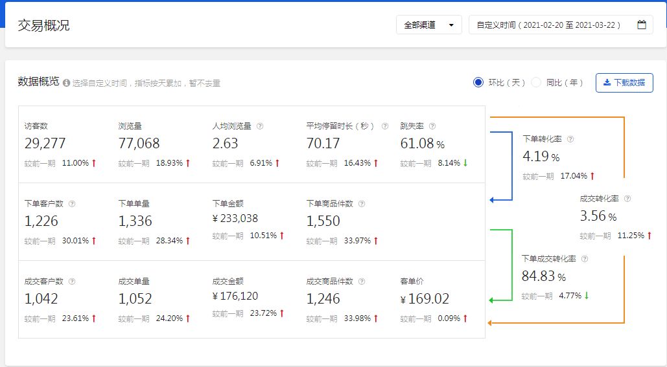Click the 4.77% change under 下单成交转化率
This screenshot has height=367, width=667.
(574, 296)
